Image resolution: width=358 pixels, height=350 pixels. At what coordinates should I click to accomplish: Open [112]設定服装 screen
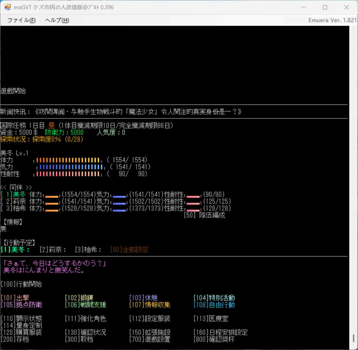pyautogui.click(x=150, y=318)
